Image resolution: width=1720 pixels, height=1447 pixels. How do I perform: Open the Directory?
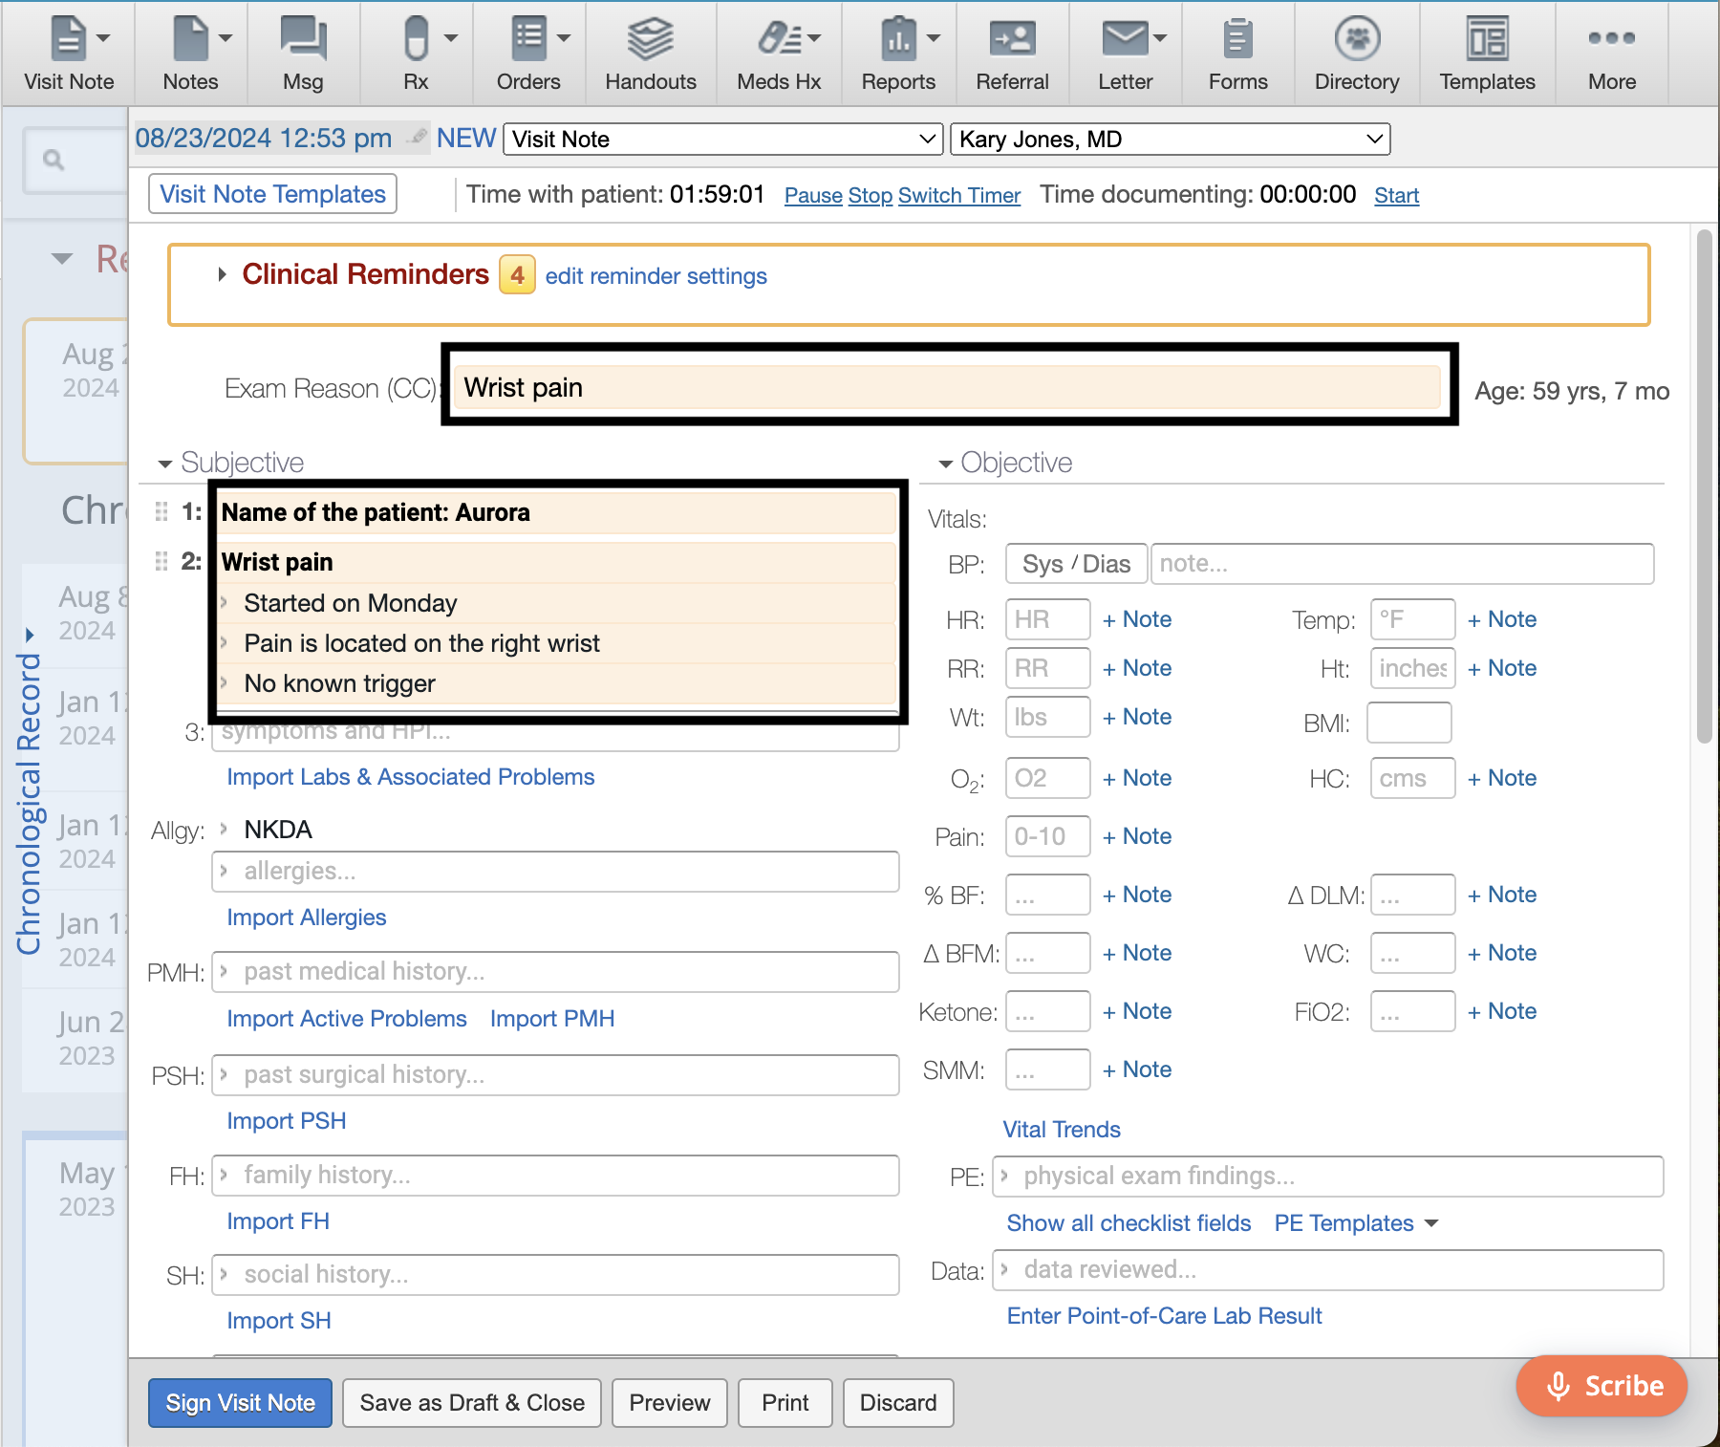pyautogui.click(x=1357, y=53)
